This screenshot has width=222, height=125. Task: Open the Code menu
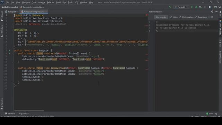point(34,2)
